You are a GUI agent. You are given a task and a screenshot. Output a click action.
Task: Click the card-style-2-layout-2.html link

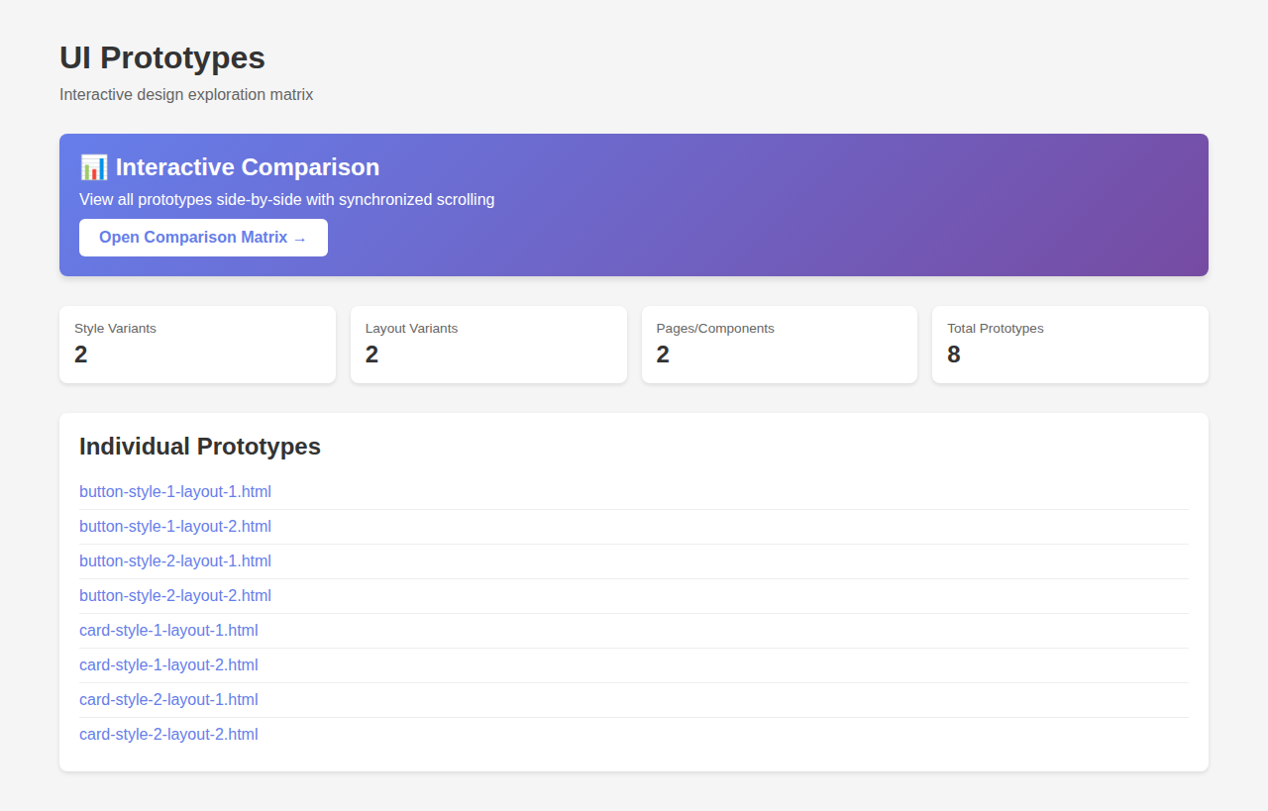[x=168, y=735]
